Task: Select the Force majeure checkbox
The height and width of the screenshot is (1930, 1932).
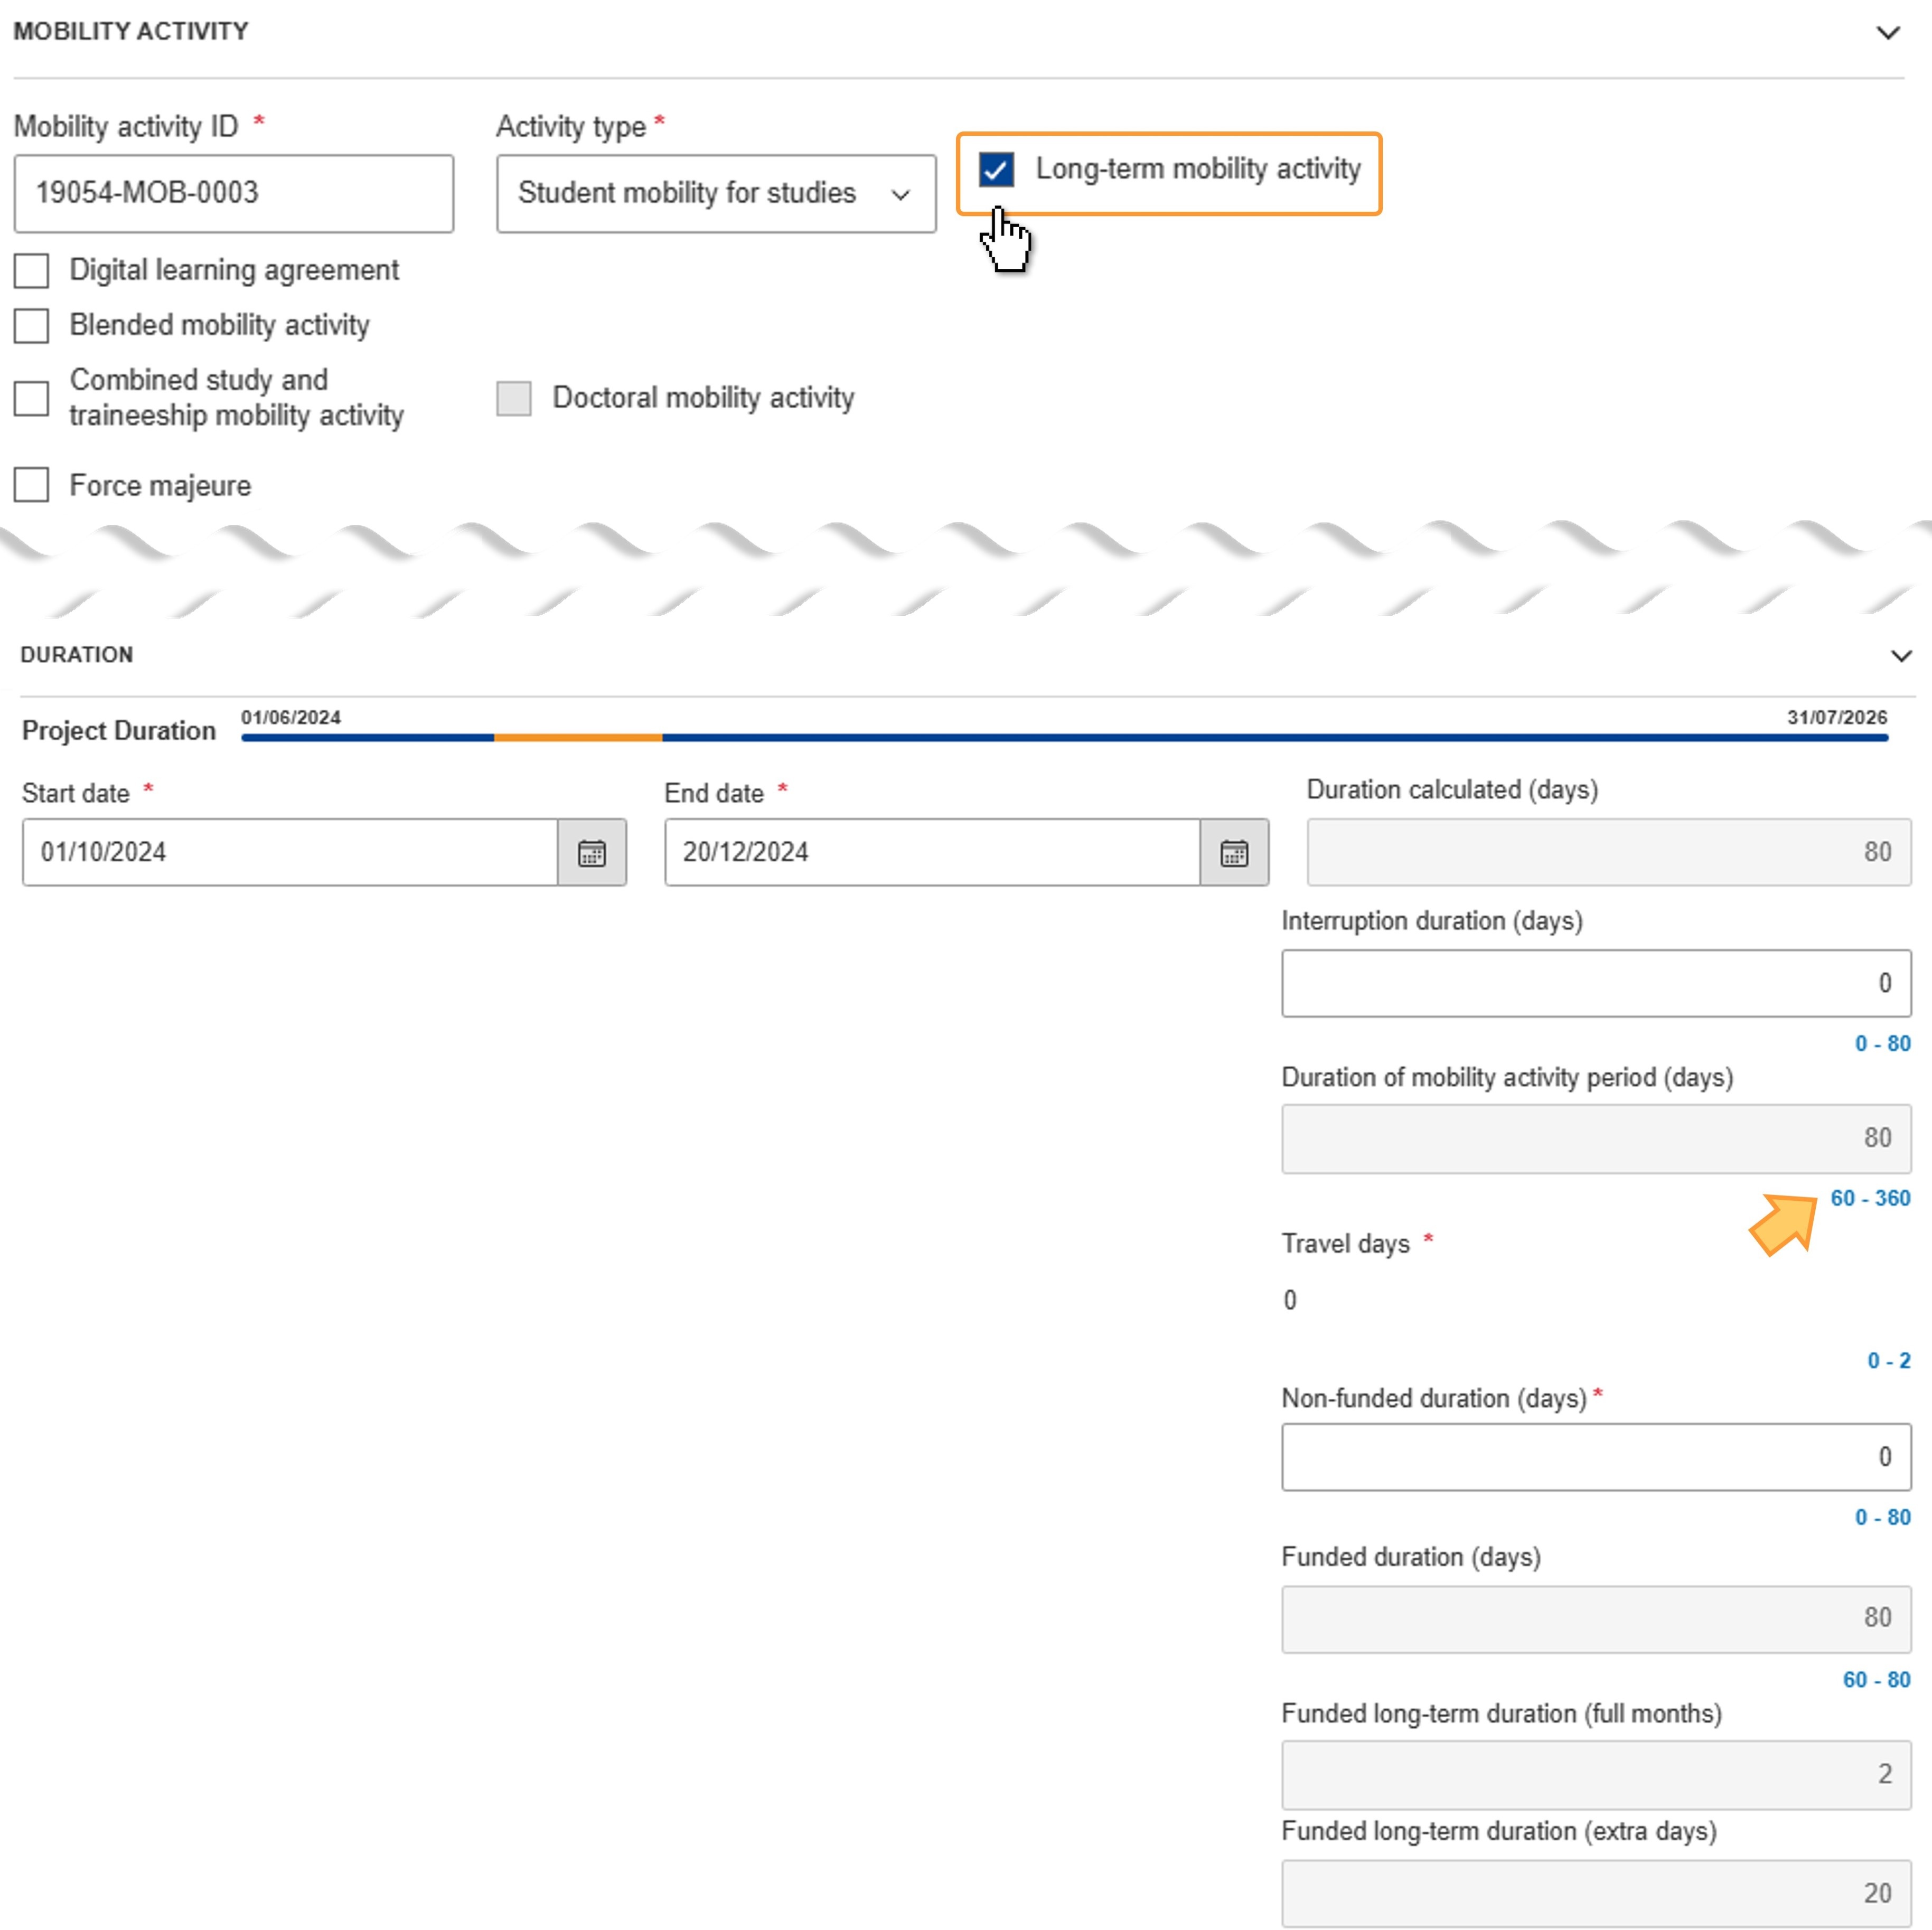Action: (31, 485)
